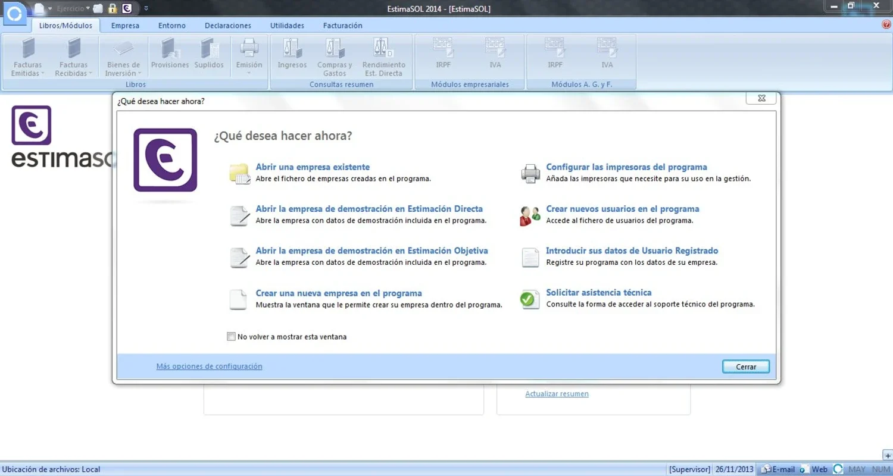Click the Cerrar button in dialog

click(746, 367)
